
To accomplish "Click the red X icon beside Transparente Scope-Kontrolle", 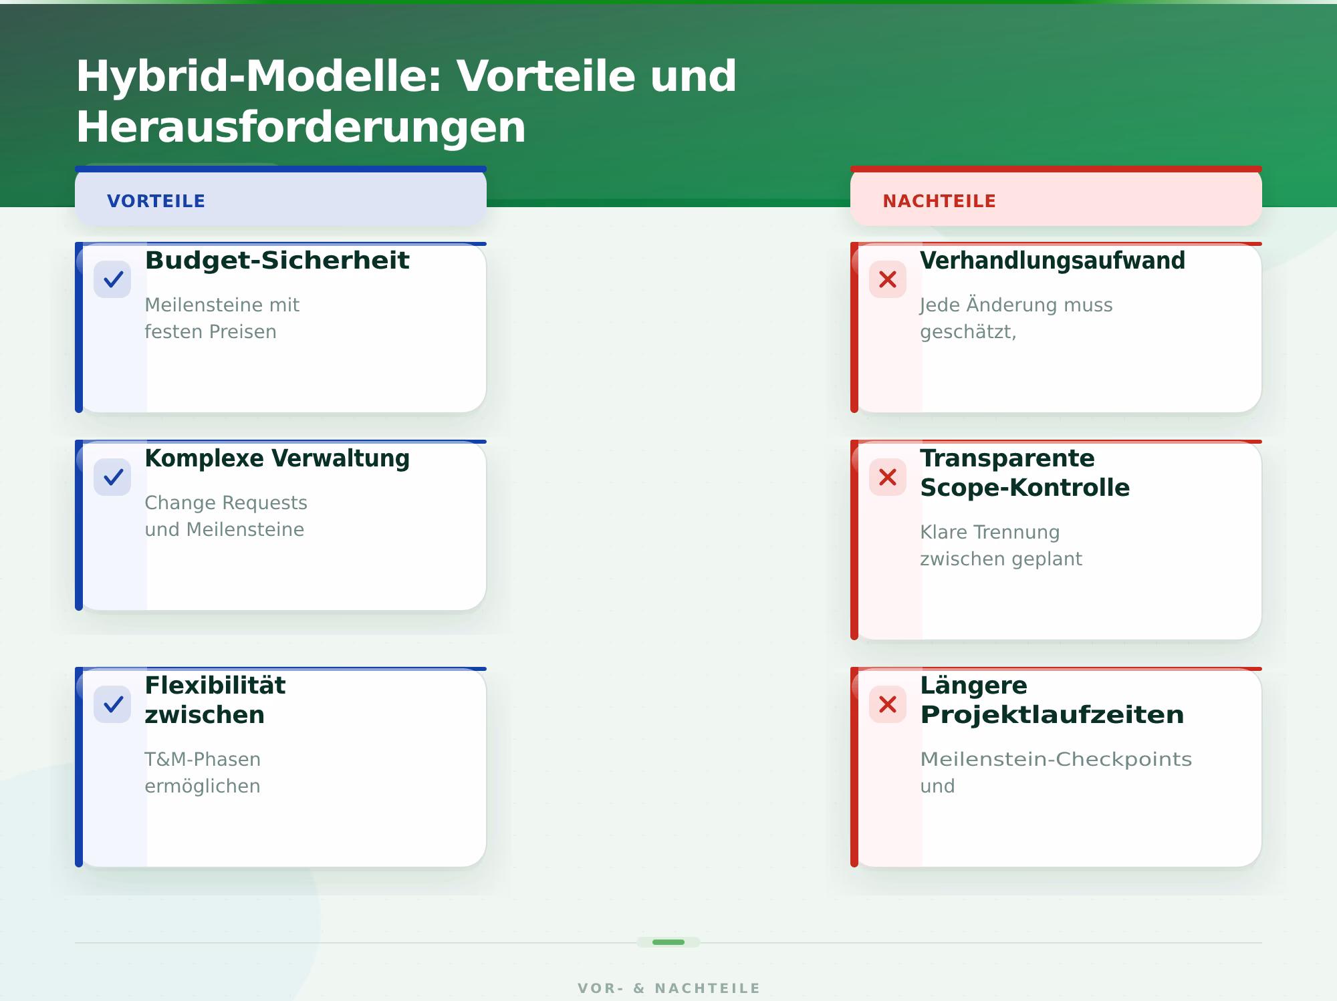I will coord(888,477).
